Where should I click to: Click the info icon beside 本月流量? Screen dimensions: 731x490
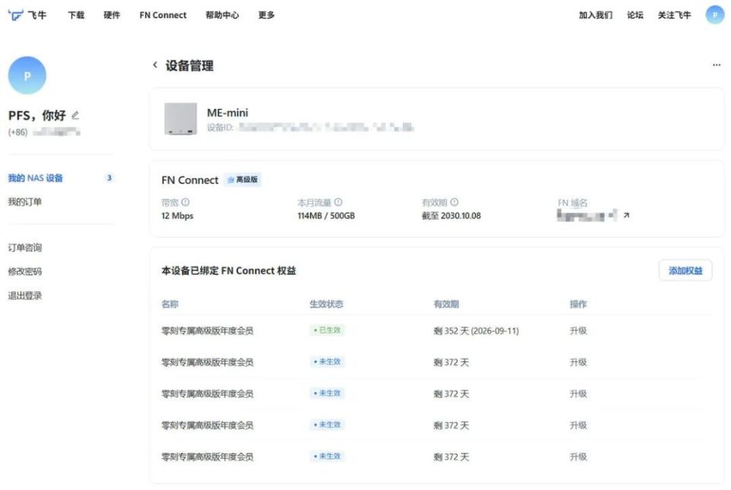(340, 202)
